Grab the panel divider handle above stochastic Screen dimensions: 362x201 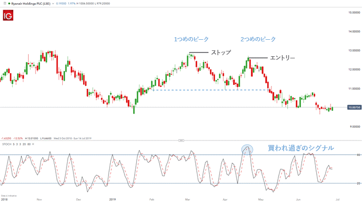181,141
